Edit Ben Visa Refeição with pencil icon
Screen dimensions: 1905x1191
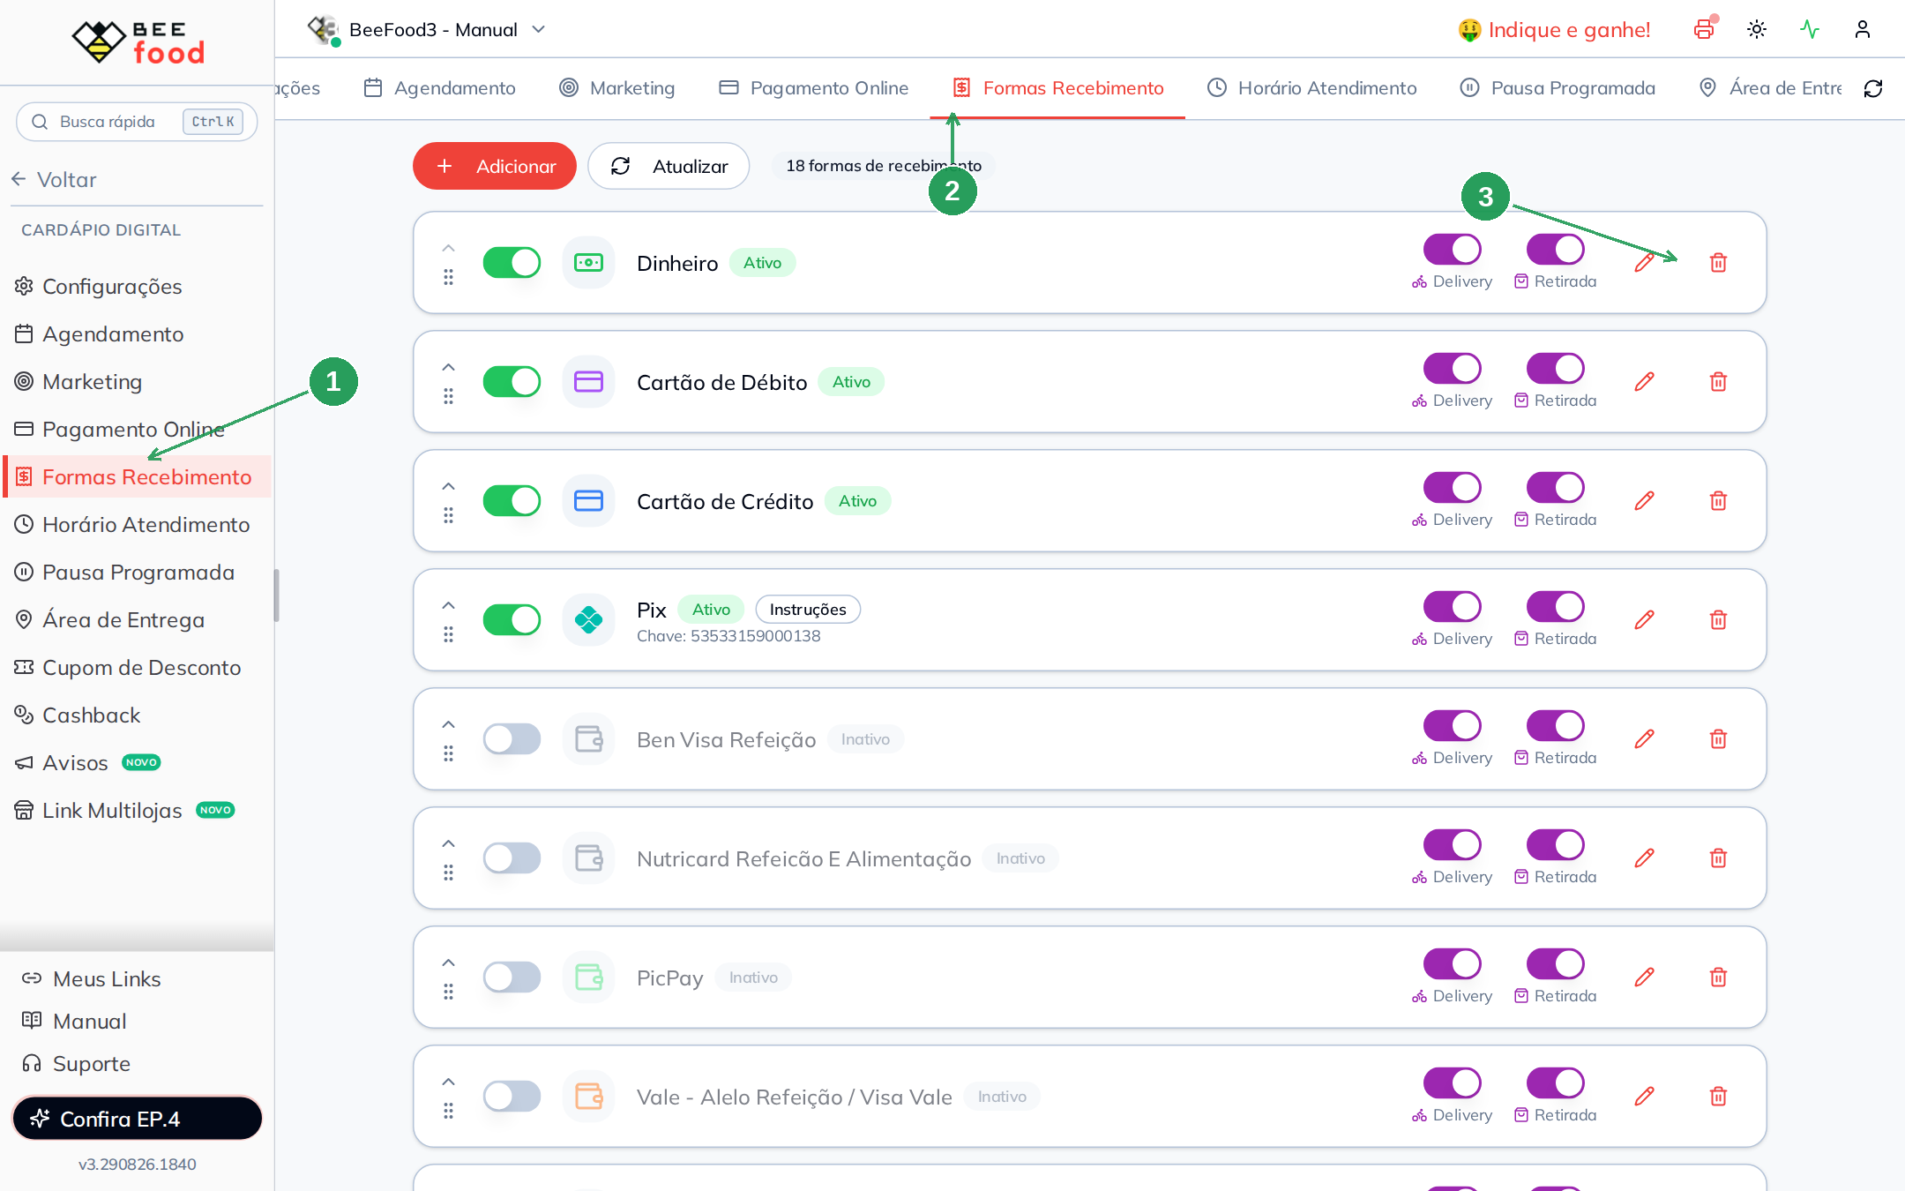[1644, 739]
